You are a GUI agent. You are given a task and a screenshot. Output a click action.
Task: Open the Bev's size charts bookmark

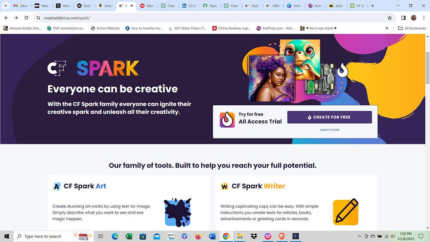[318, 28]
